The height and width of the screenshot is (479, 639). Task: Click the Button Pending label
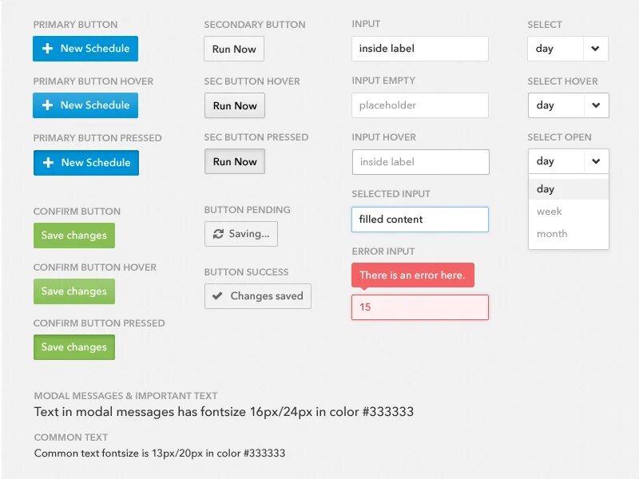point(248,210)
